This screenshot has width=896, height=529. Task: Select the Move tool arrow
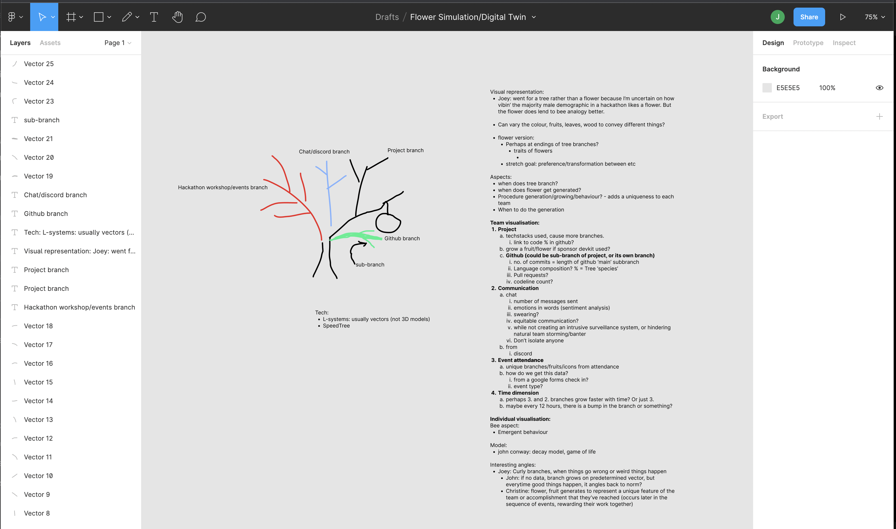(42, 17)
